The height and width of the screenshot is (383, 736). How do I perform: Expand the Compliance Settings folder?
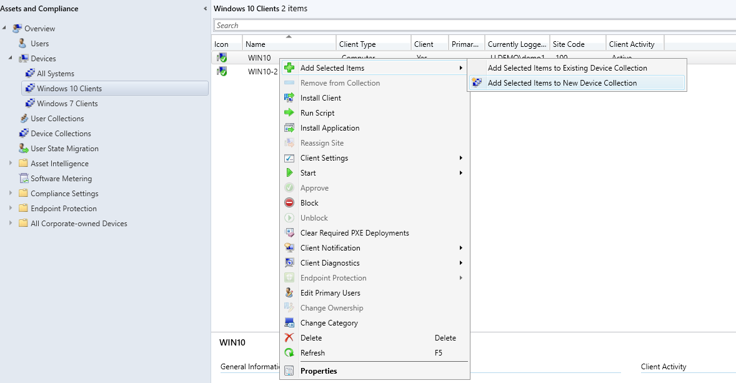tap(11, 193)
